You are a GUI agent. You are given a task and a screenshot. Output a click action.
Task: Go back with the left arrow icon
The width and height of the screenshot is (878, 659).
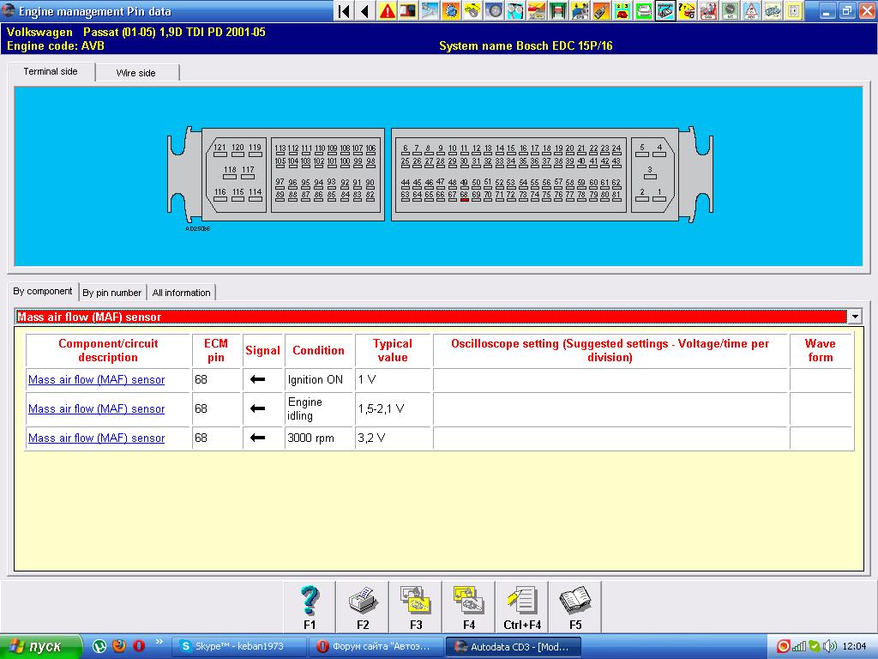[x=365, y=10]
